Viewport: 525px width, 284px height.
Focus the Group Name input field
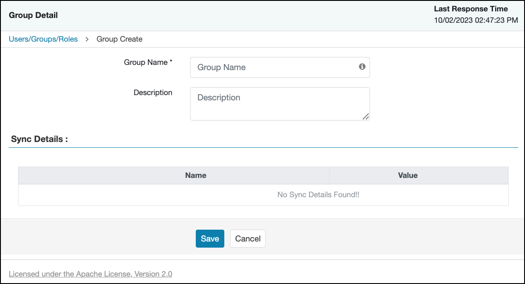[x=274, y=67]
